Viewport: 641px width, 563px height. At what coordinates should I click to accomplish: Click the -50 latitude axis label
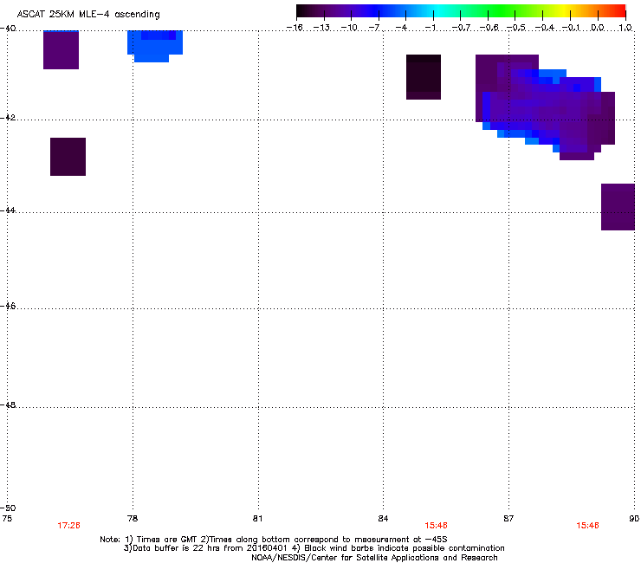(x=8, y=508)
